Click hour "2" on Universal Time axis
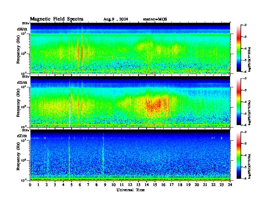The image size is (274, 212). click(x=47, y=185)
